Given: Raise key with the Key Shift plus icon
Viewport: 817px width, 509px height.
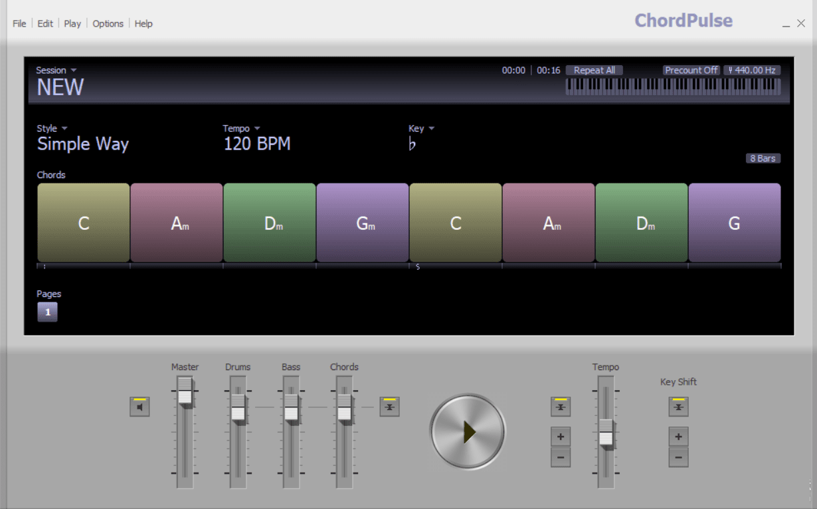Looking at the screenshot, I should coord(678,437).
